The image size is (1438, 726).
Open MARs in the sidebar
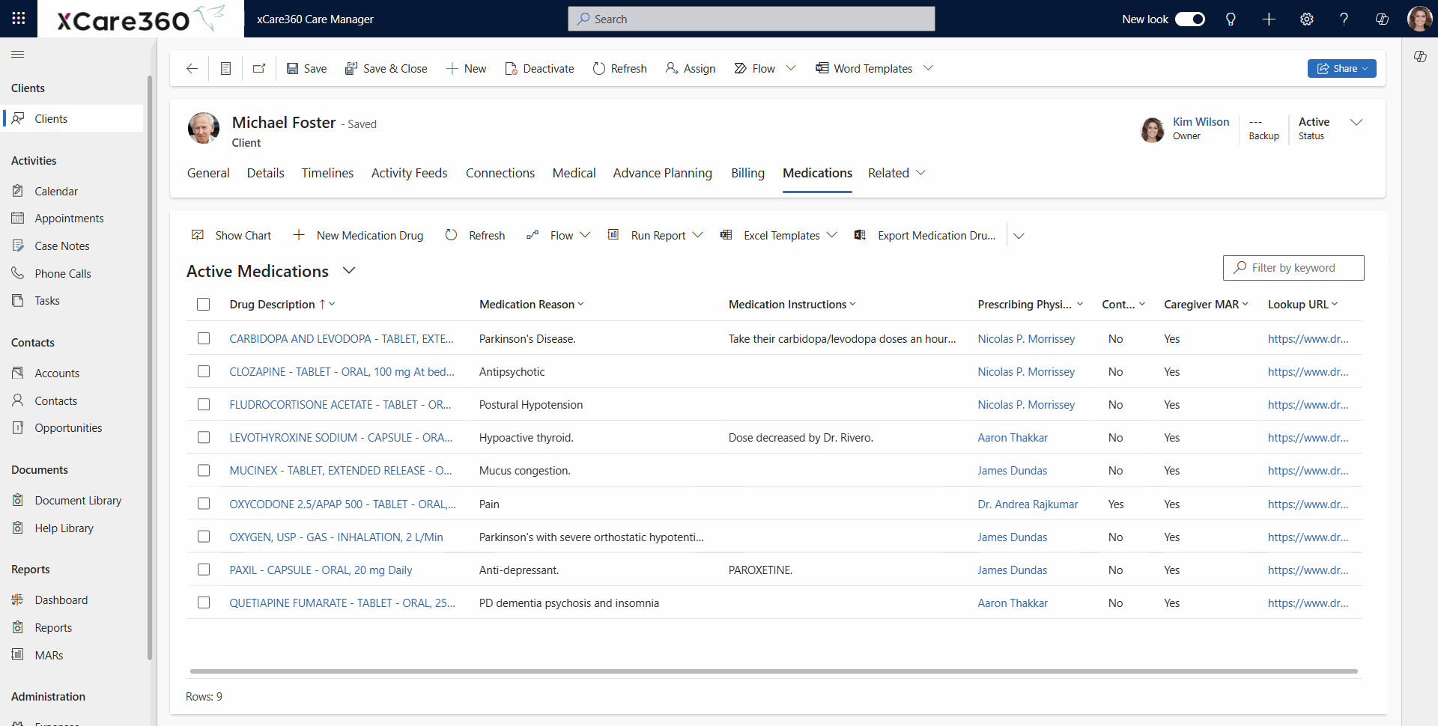(x=49, y=655)
